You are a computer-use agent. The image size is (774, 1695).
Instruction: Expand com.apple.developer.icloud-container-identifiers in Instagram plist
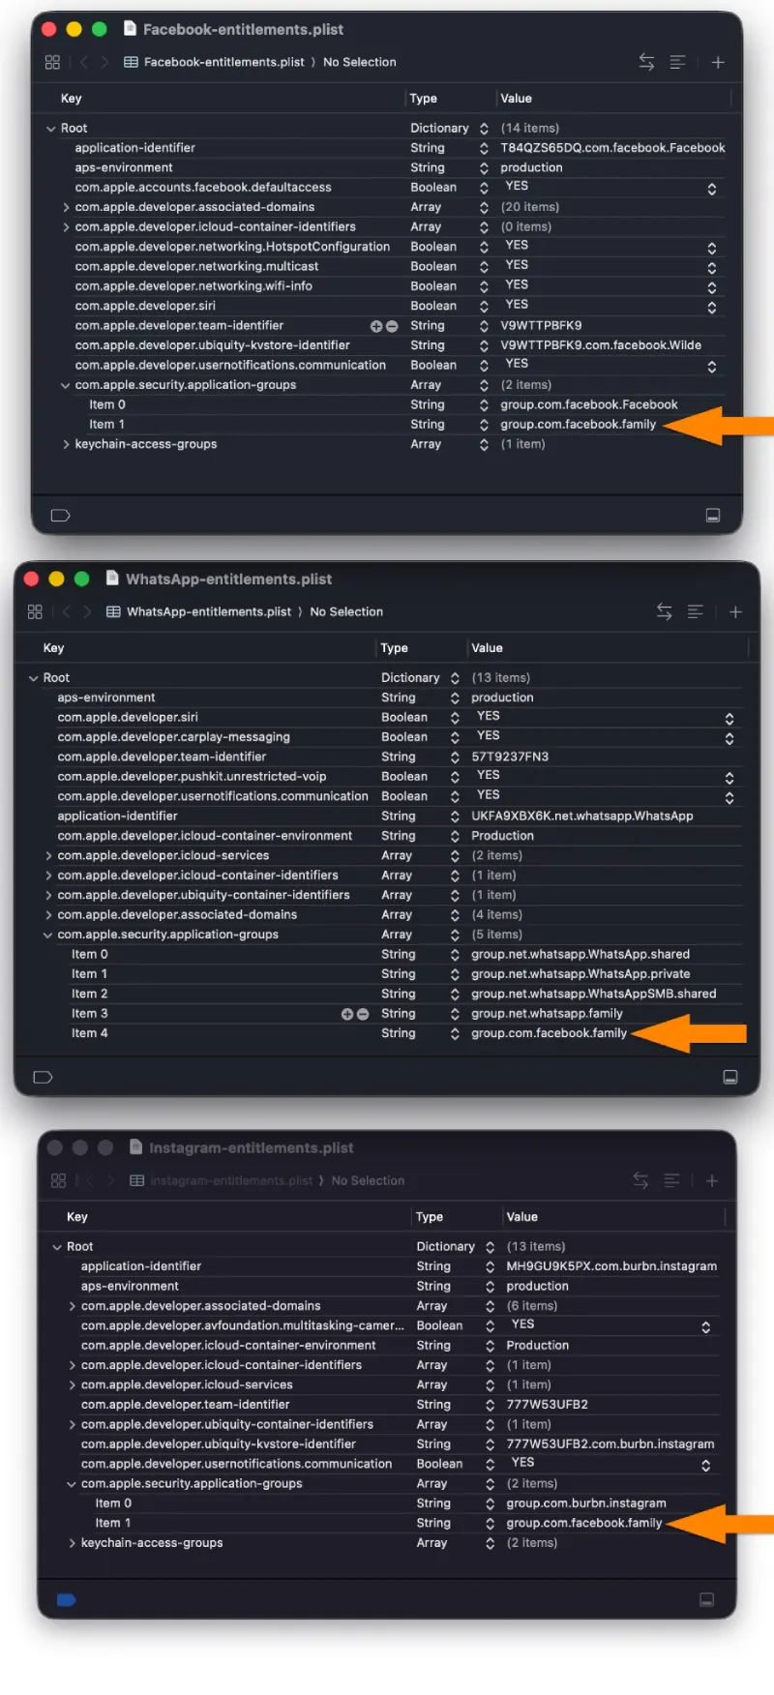click(x=72, y=1365)
